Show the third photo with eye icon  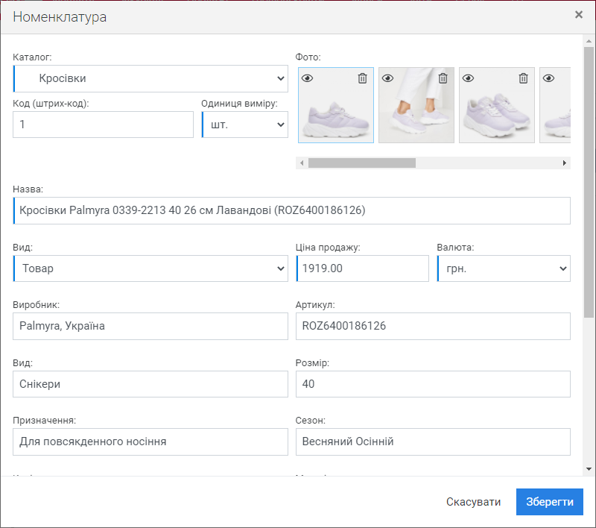pos(468,78)
